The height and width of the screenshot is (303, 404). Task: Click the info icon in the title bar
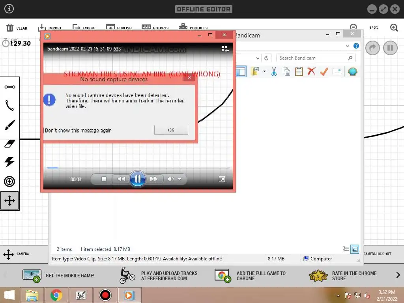pyautogui.click(x=9, y=9)
